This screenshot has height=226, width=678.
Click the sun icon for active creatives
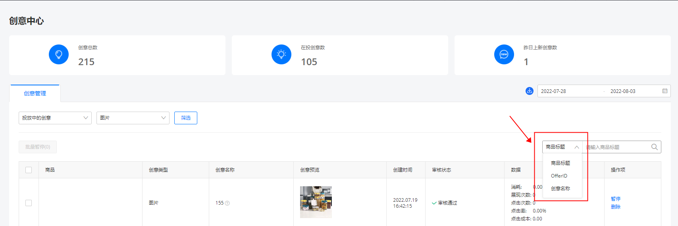pos(281,54)
